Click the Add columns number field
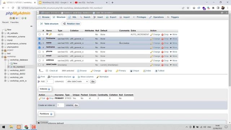The width and height of the screenshot is (231, 130). pyautogui.click(x=50, y=82)
